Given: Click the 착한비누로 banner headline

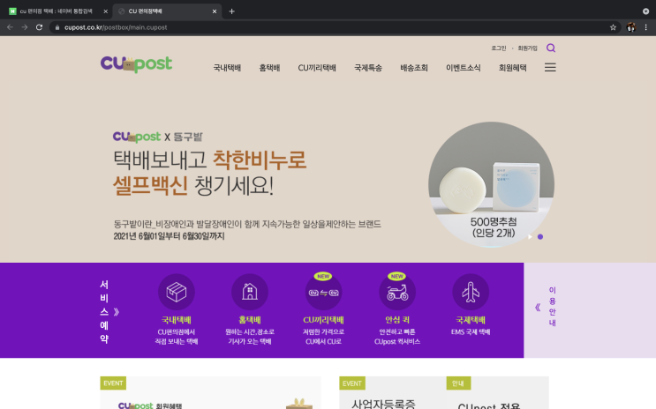Looking at the screenshot, I should coord(260,160).
